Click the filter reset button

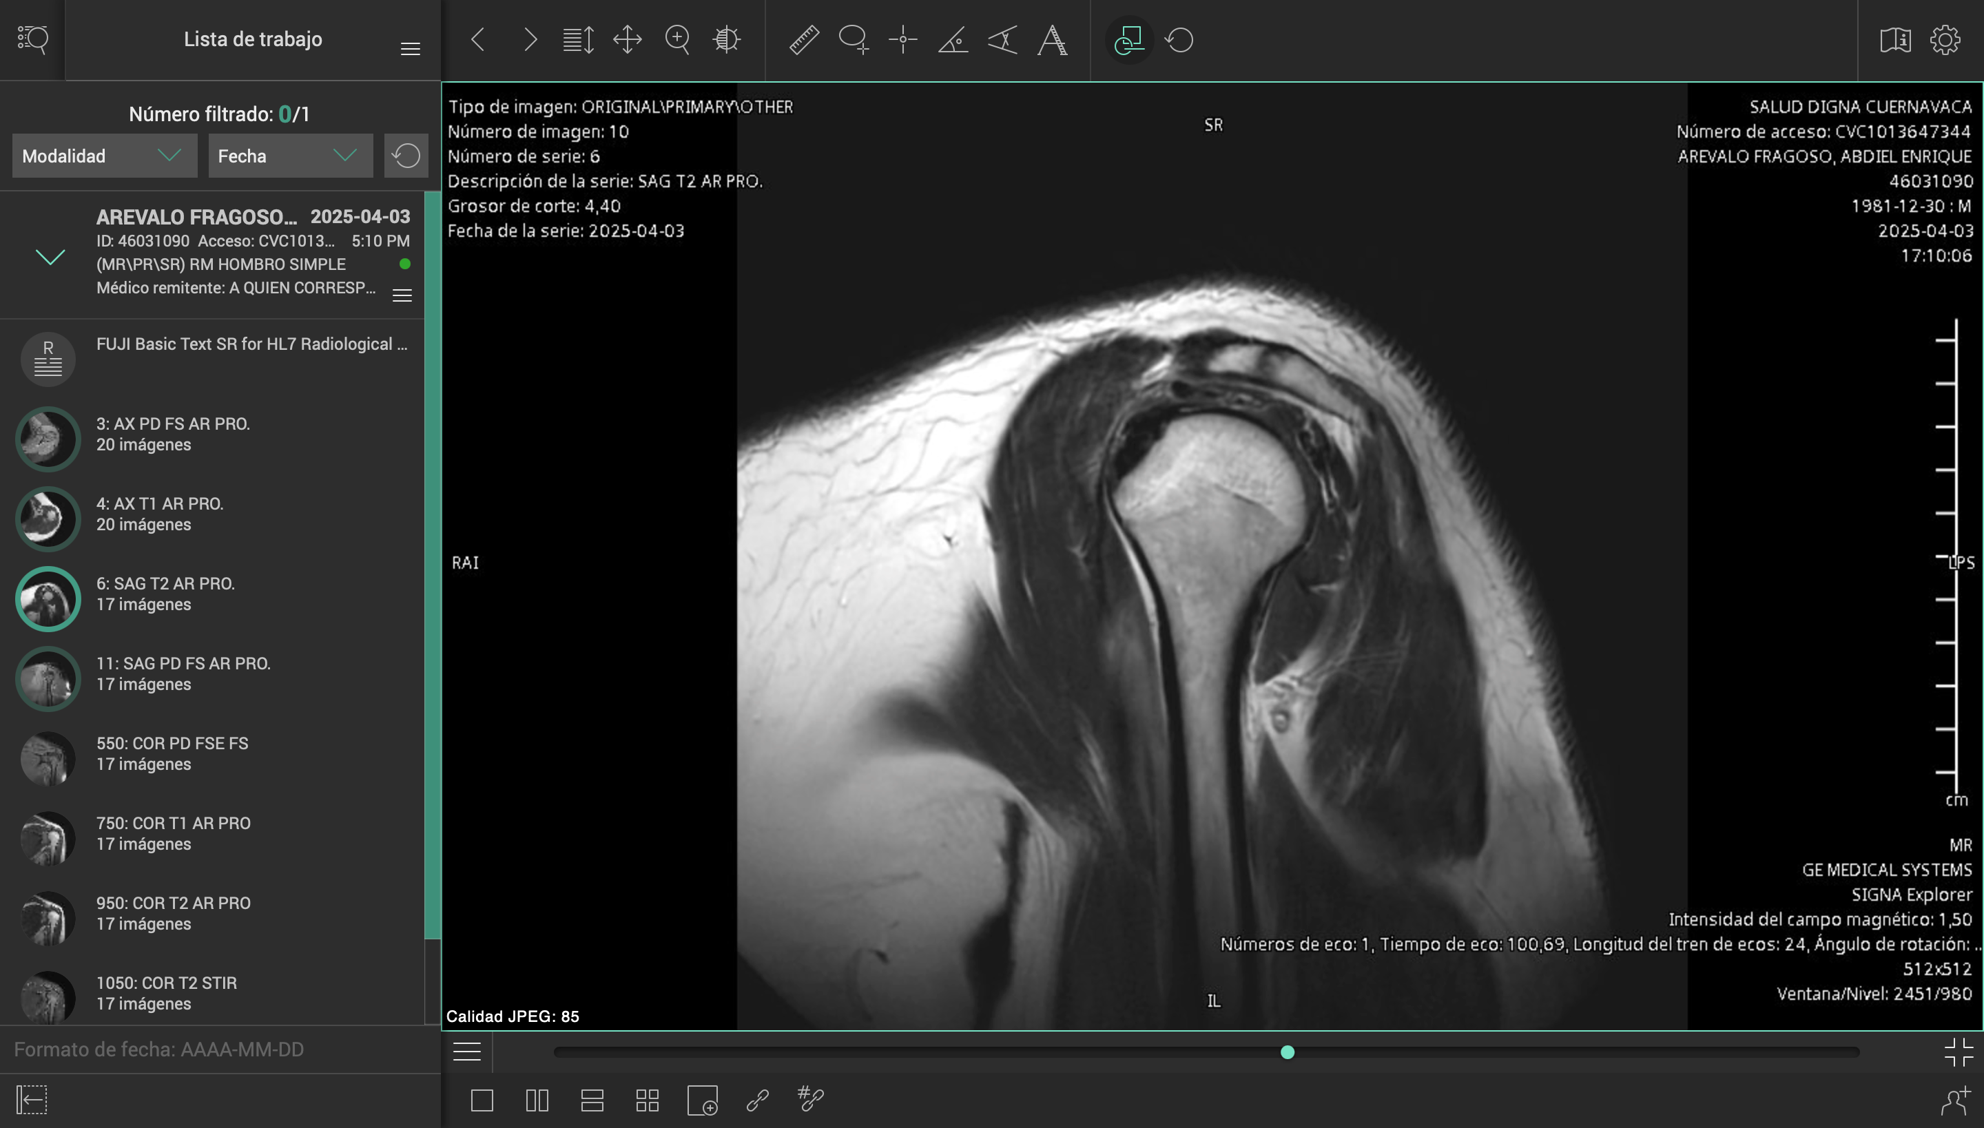(406, 156)
